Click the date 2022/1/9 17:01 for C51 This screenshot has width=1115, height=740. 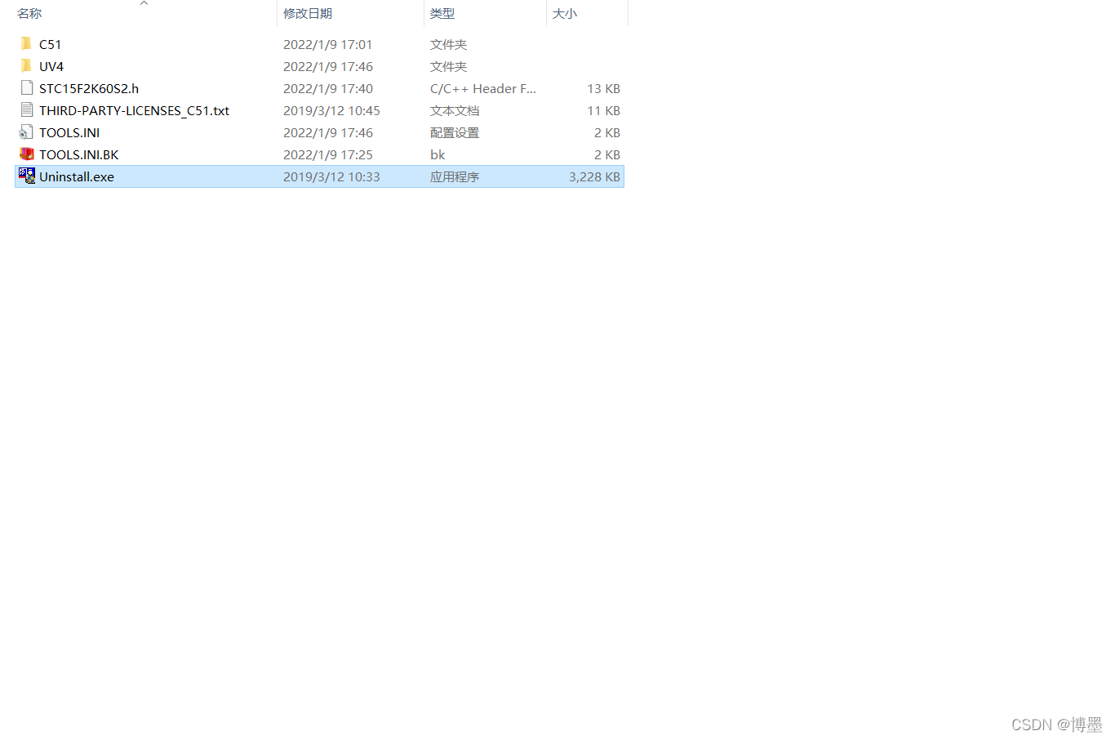coord(327,44)
